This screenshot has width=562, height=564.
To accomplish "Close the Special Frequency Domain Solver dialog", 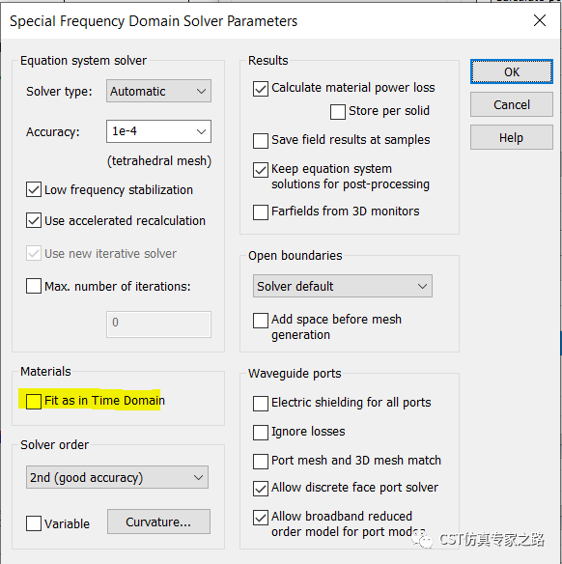I will [x=540, y=20].
